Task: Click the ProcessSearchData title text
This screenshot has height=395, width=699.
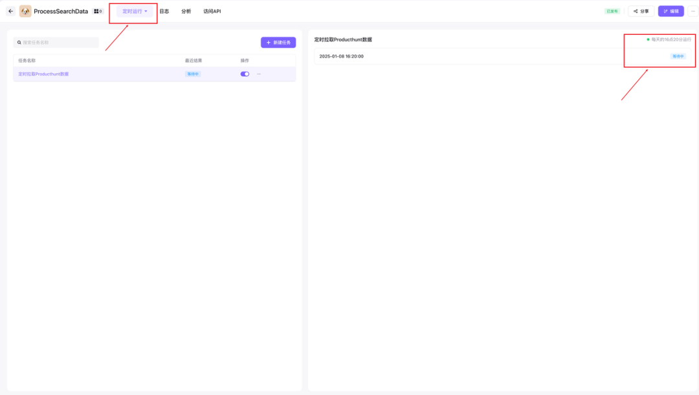Action: [x=61, y=11]
